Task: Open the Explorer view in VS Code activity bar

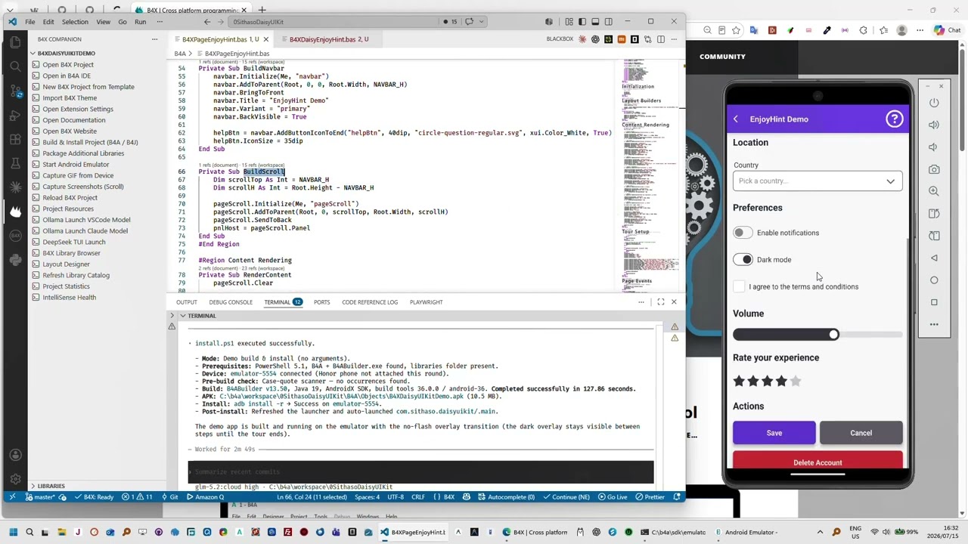Action: (x=15, y=43)
